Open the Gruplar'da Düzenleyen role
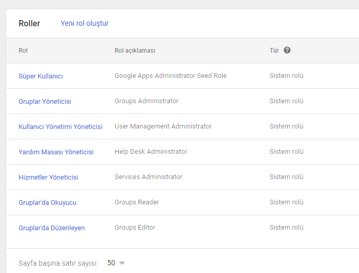Screen dimensions: 359x273 coord(52,228)
